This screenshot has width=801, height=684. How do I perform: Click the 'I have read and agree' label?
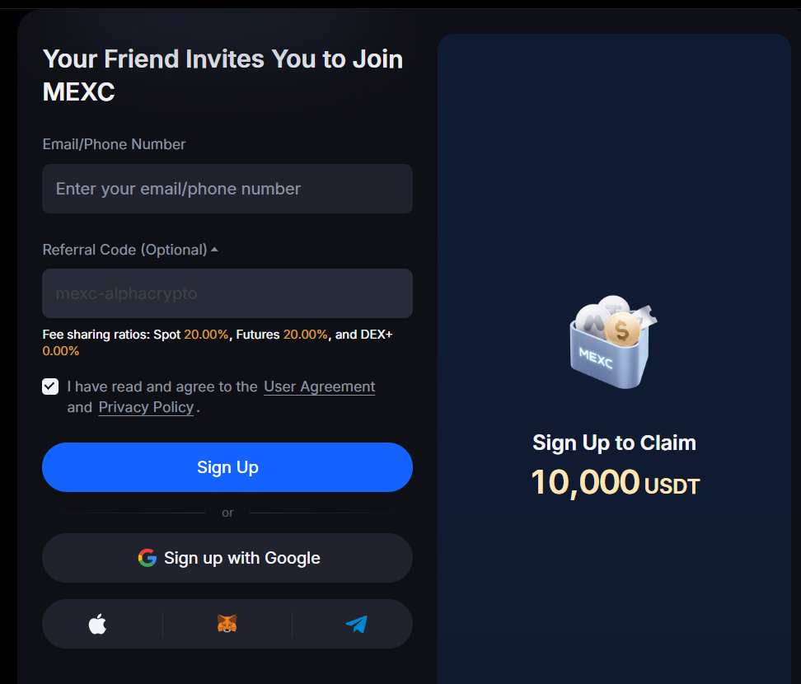tap(162, 387)
